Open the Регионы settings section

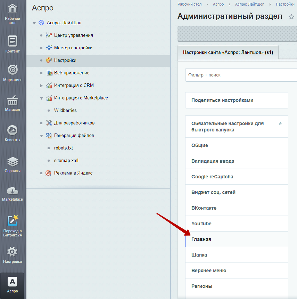(237, 286)
